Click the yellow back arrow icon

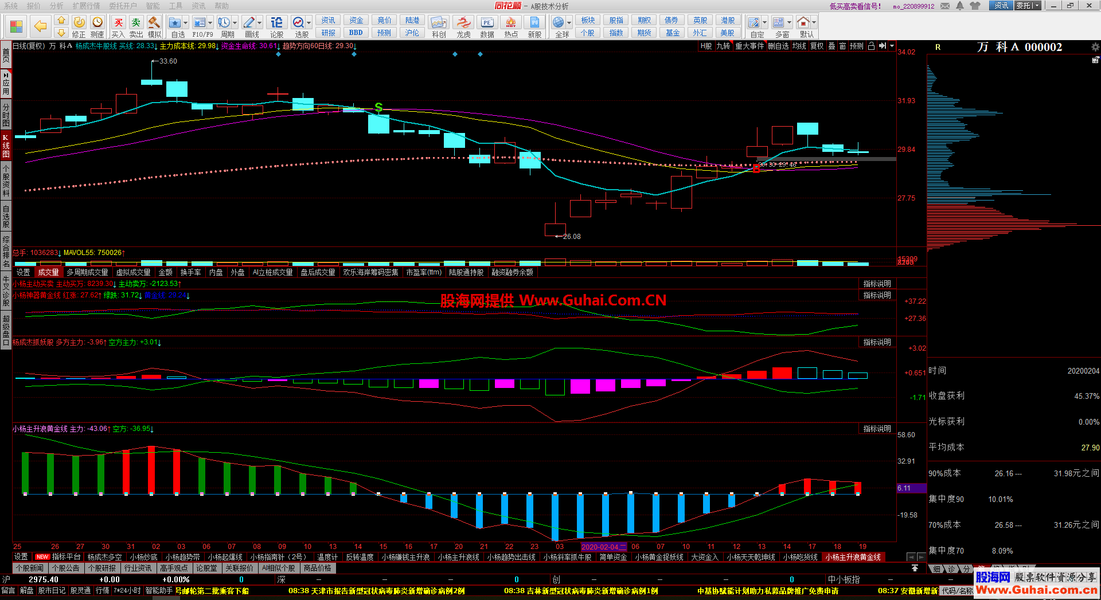pyautogui.click(x=40, y=26)
